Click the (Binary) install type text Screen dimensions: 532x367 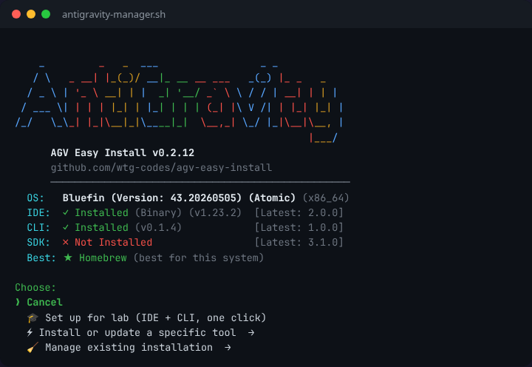point(158,212)
